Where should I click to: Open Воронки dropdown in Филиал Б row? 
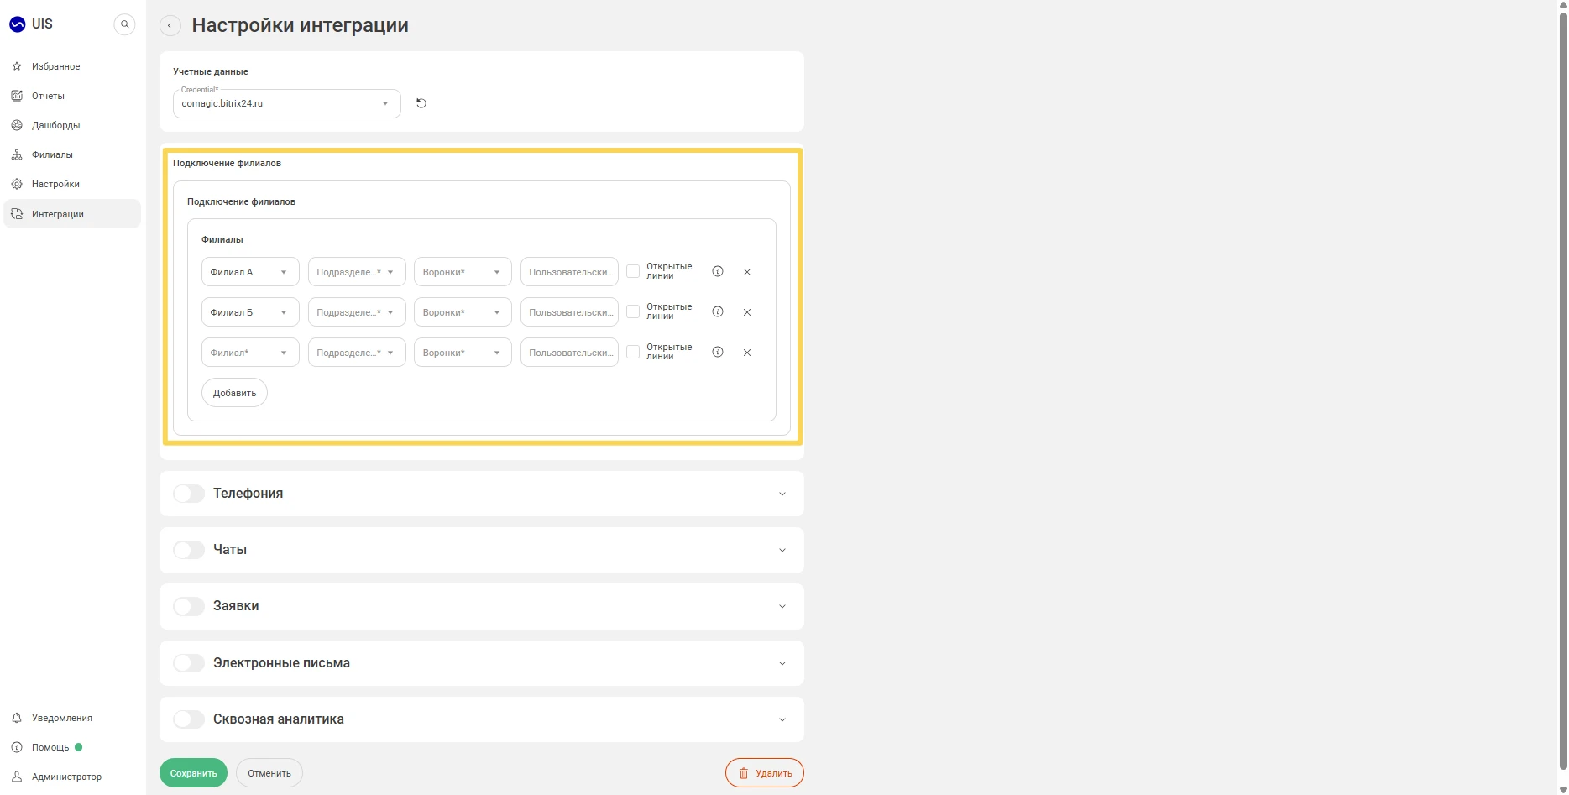(463, 312)
